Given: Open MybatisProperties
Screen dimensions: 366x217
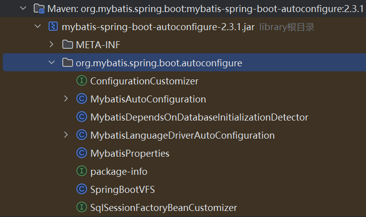Looking at the screenshot, I should pyautogui.click(x=130, y=153).
